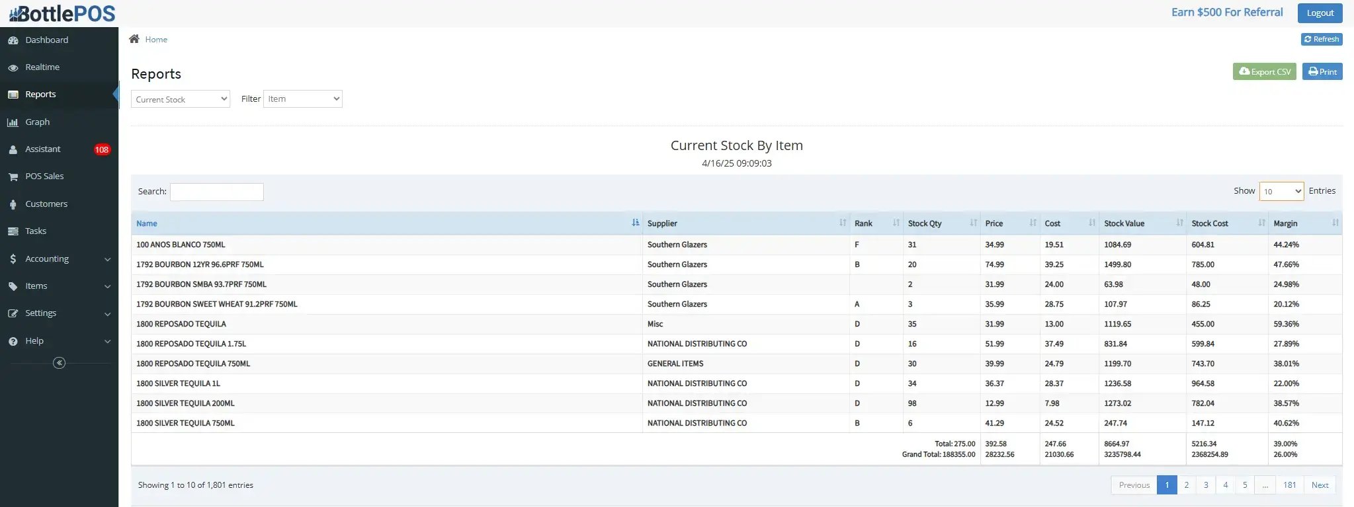Click the Dashboard gauge icon in sidebar
1354x507 pixels.
13,40
